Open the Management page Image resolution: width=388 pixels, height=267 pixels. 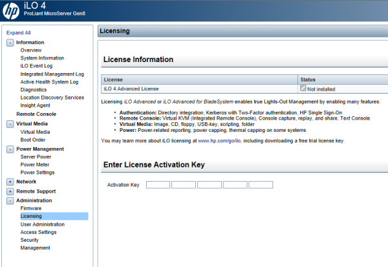[x=35, y=248]
